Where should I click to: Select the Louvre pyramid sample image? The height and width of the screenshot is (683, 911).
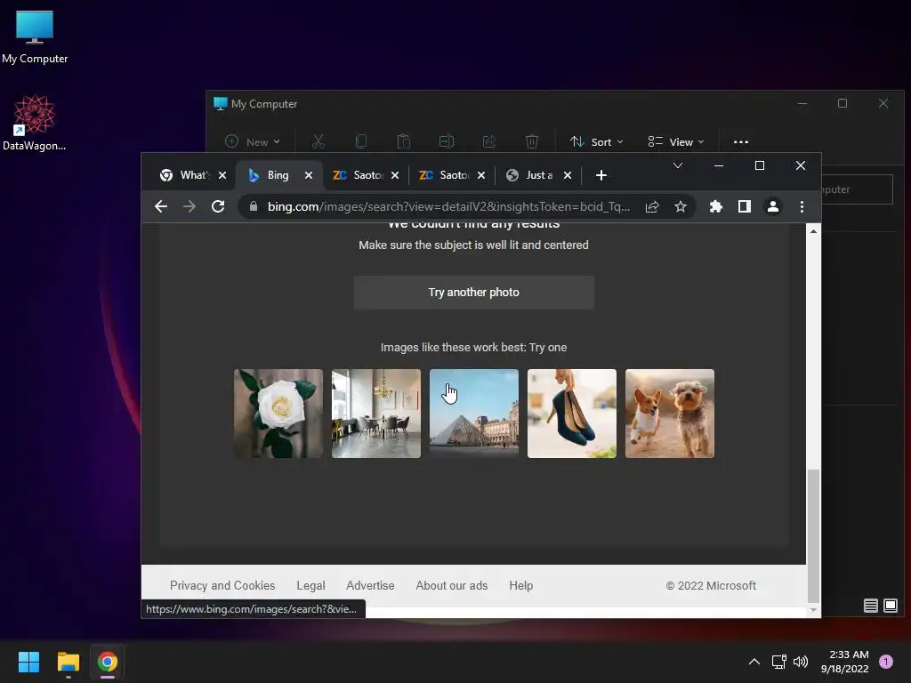[474, 414]
